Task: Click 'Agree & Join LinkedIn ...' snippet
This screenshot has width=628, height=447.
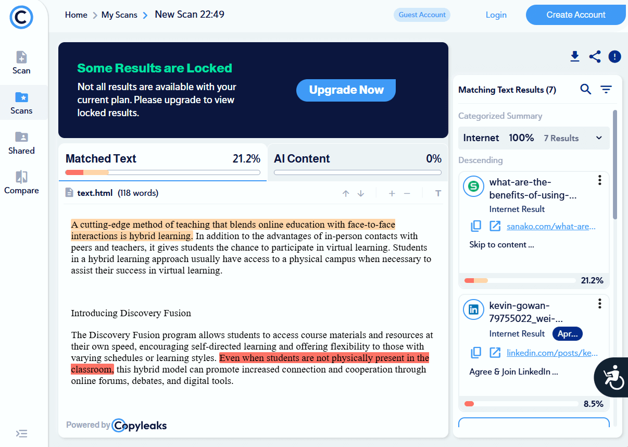Action: pos(513,372)
